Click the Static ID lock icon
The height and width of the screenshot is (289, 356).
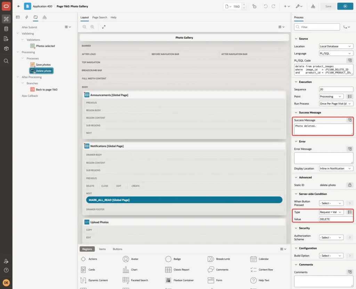coord(350,185)
